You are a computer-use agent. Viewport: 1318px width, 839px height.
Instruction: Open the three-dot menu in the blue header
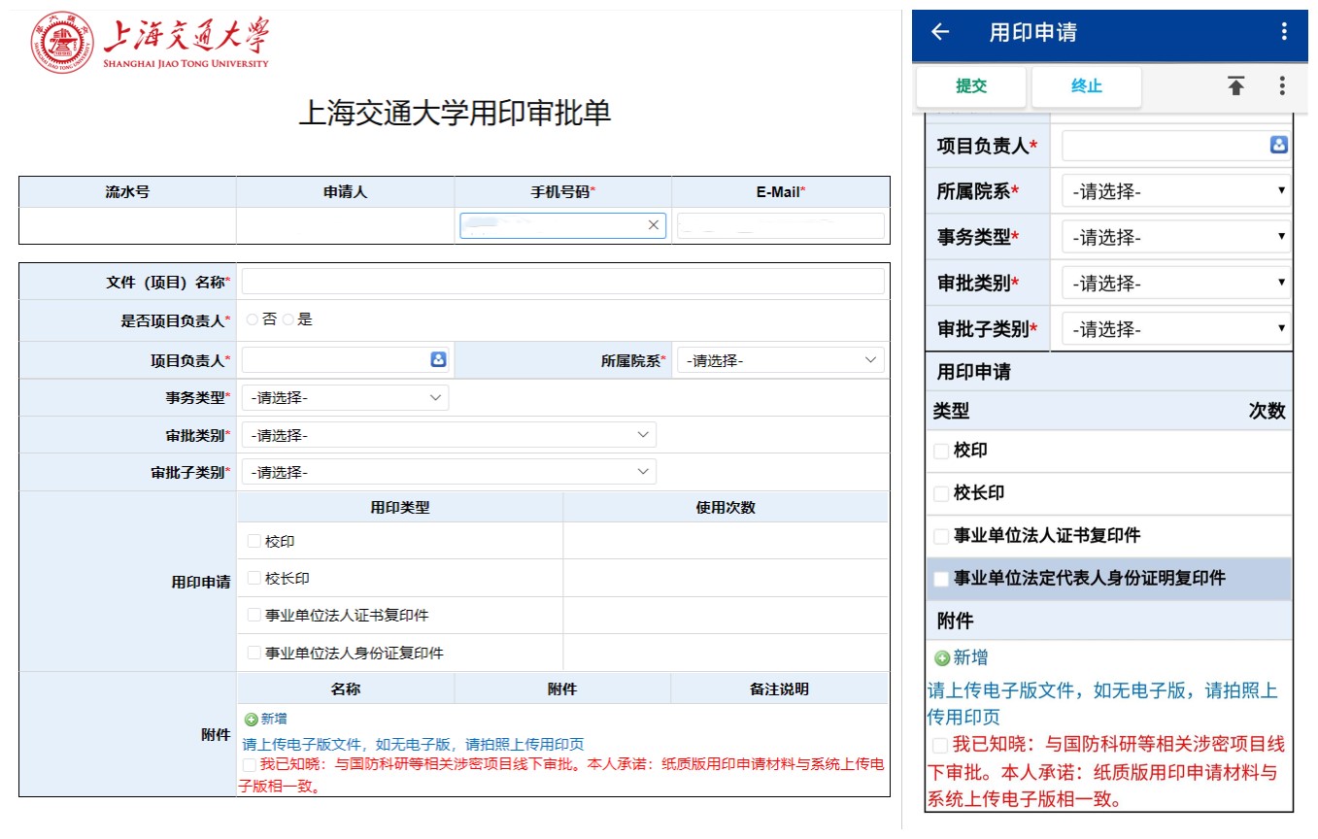click(1284, 32)
